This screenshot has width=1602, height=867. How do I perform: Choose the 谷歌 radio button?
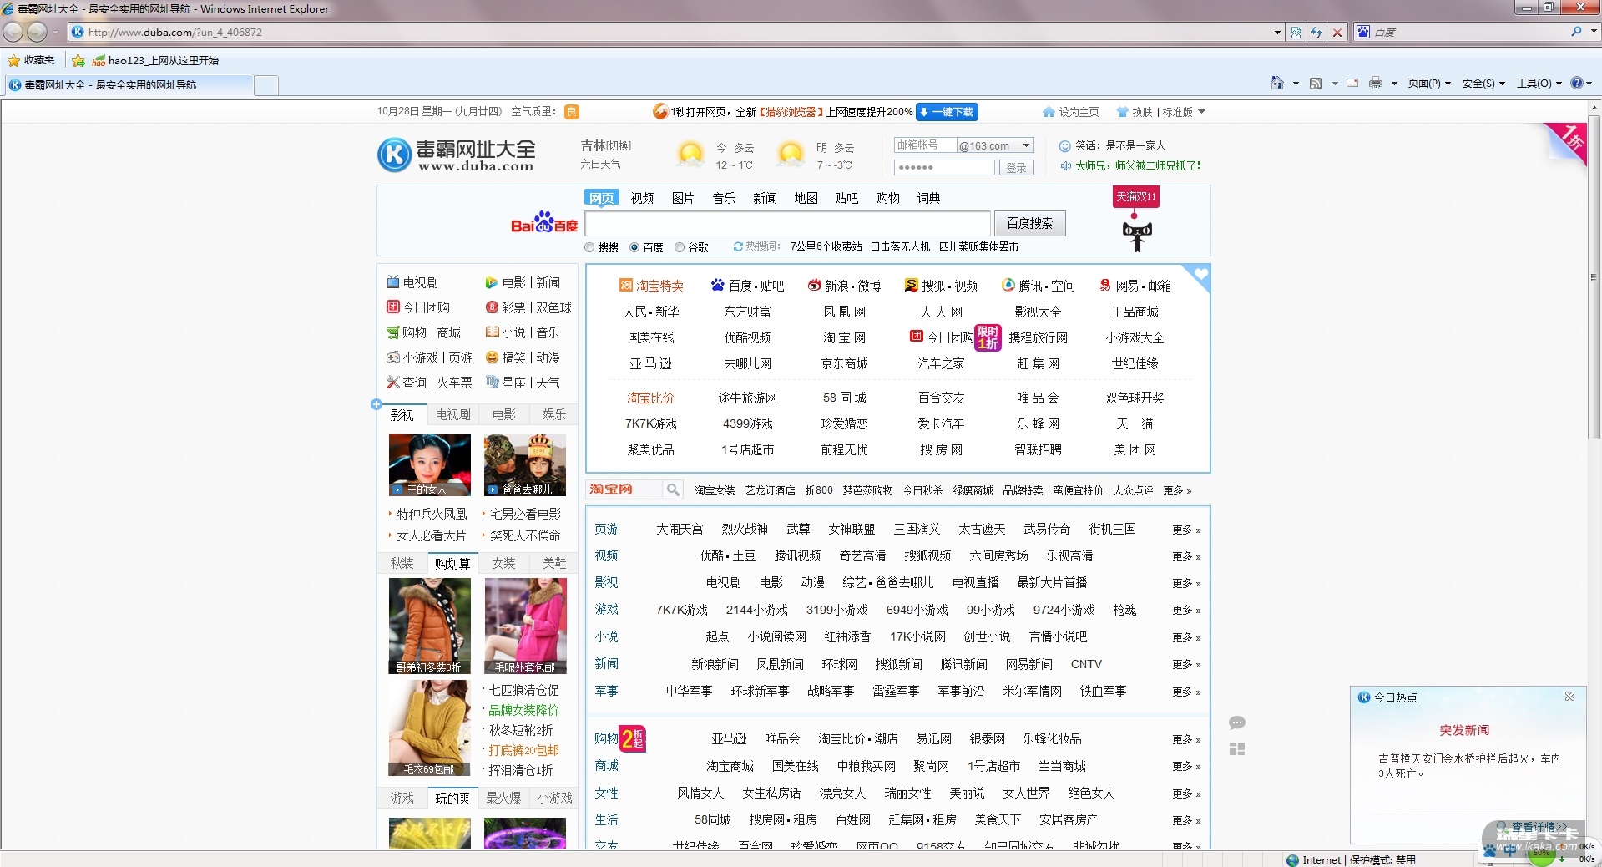[680, 247]
